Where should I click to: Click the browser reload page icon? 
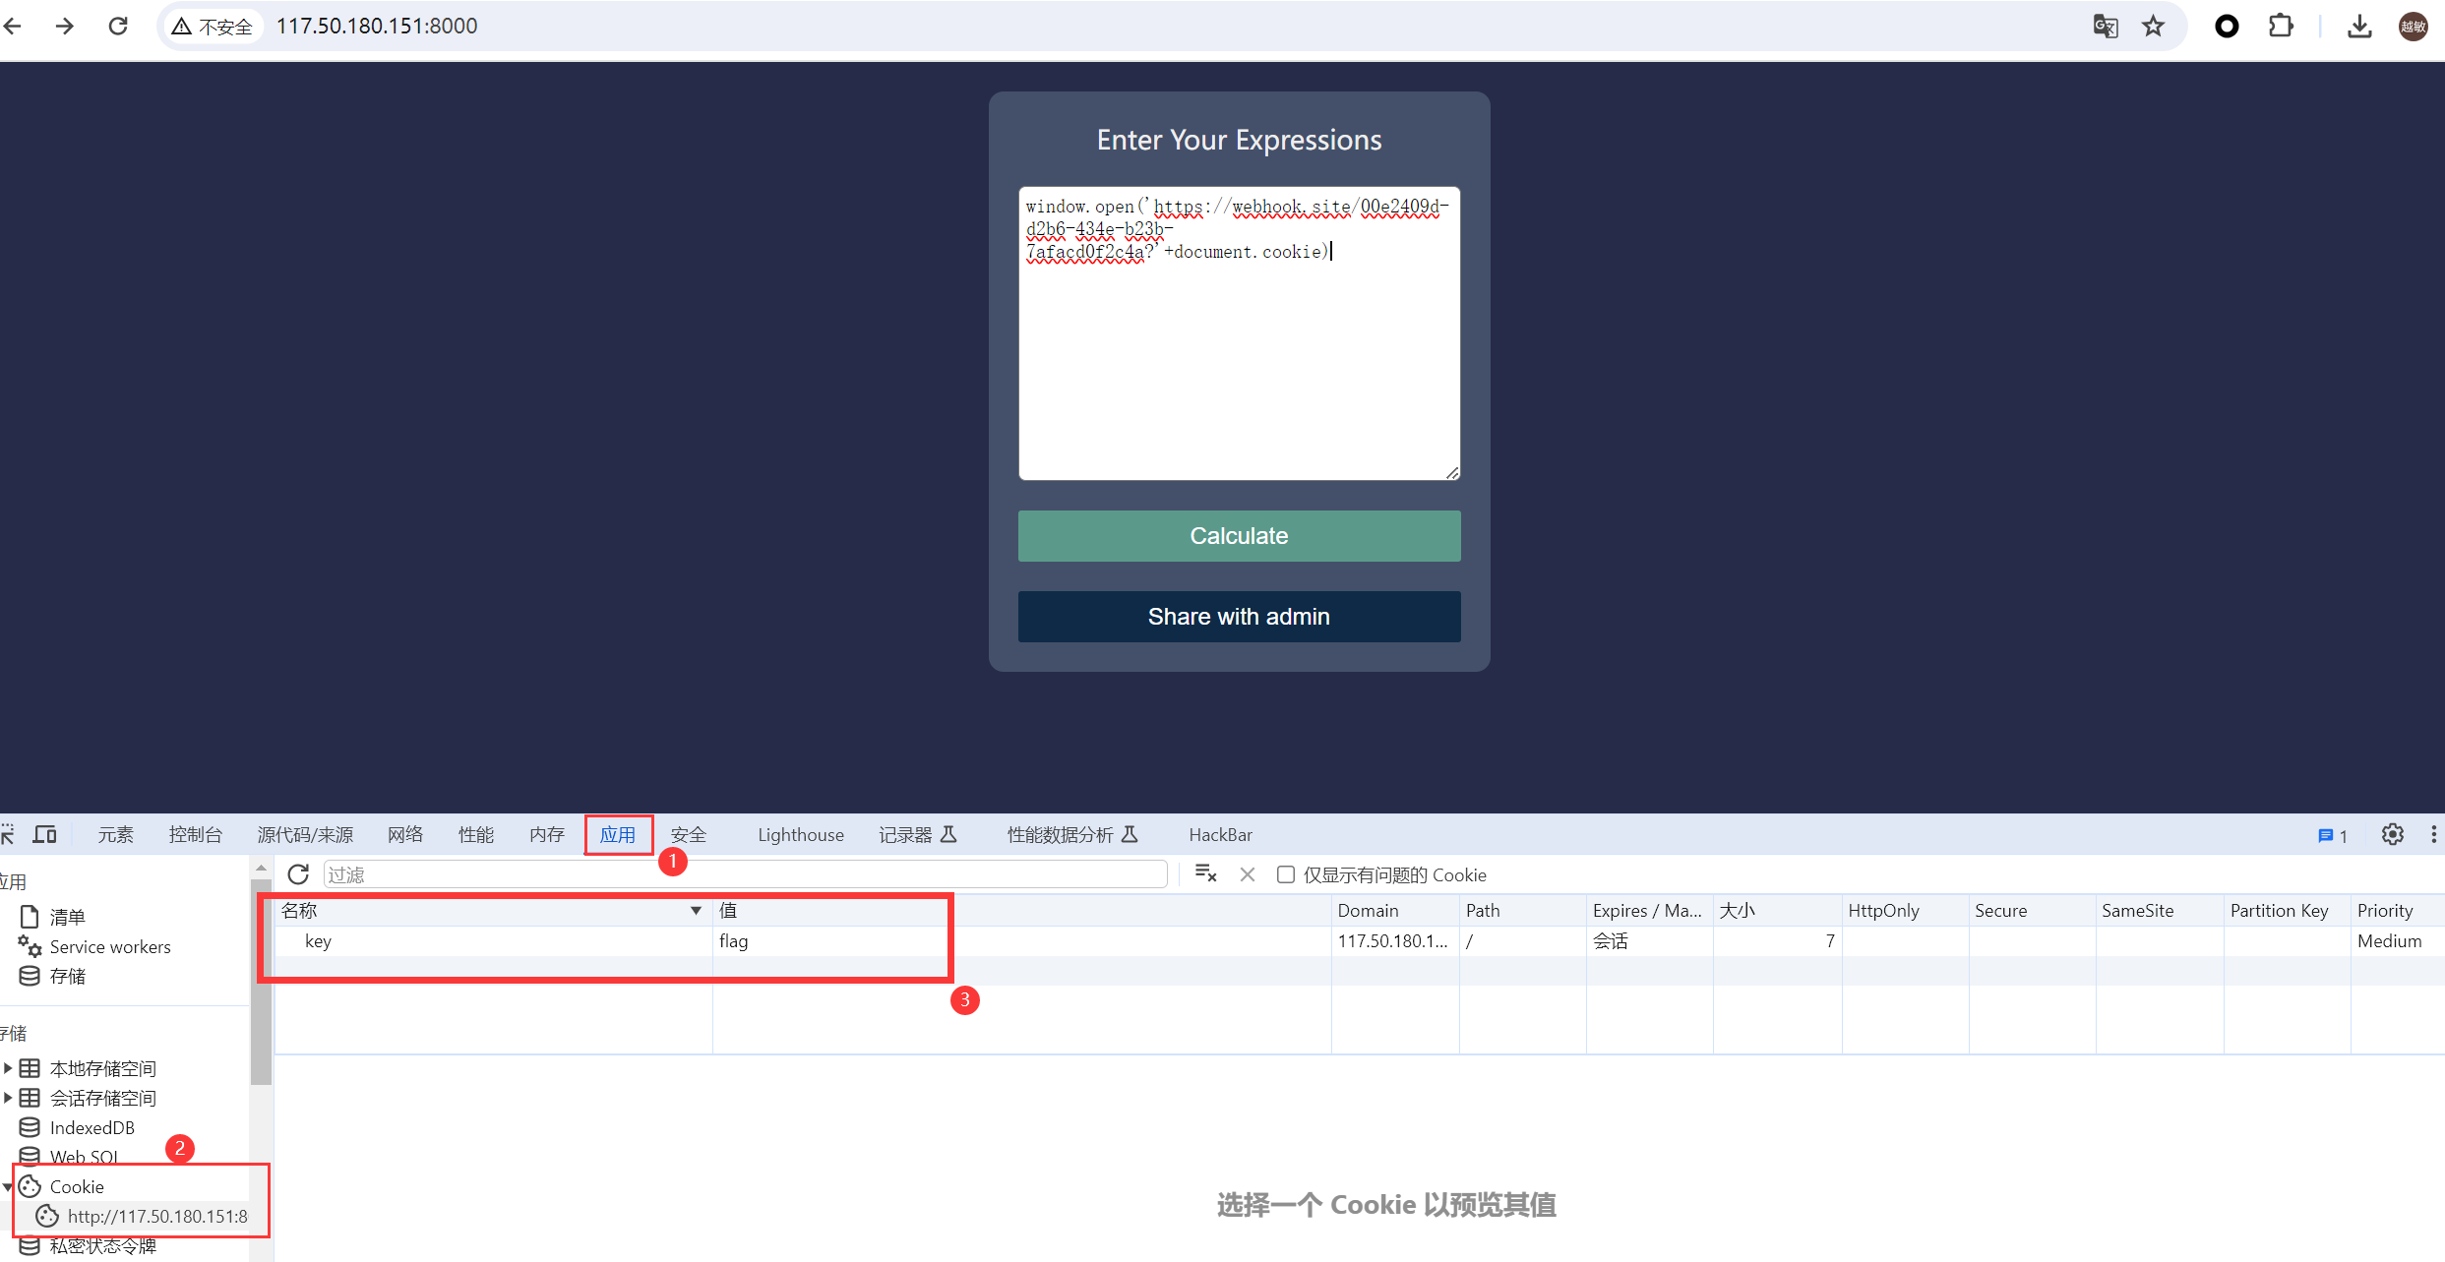pos(118,27)
